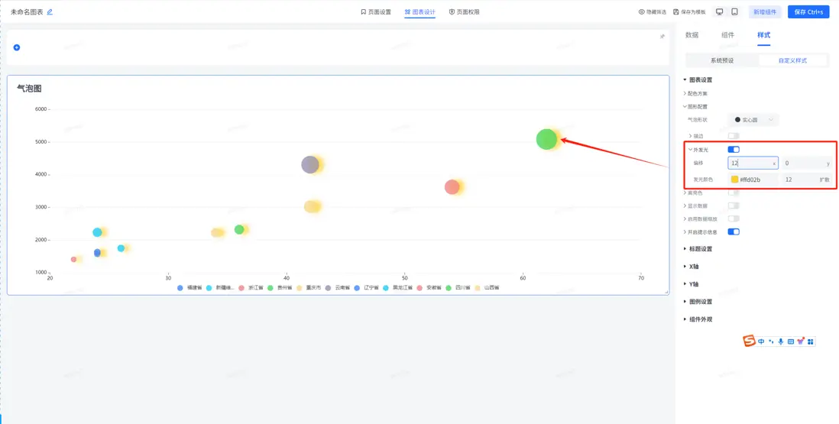Click the large green bubble near 5000
Viewport: 839px width, 424px height.
click(x=546, y=139)
